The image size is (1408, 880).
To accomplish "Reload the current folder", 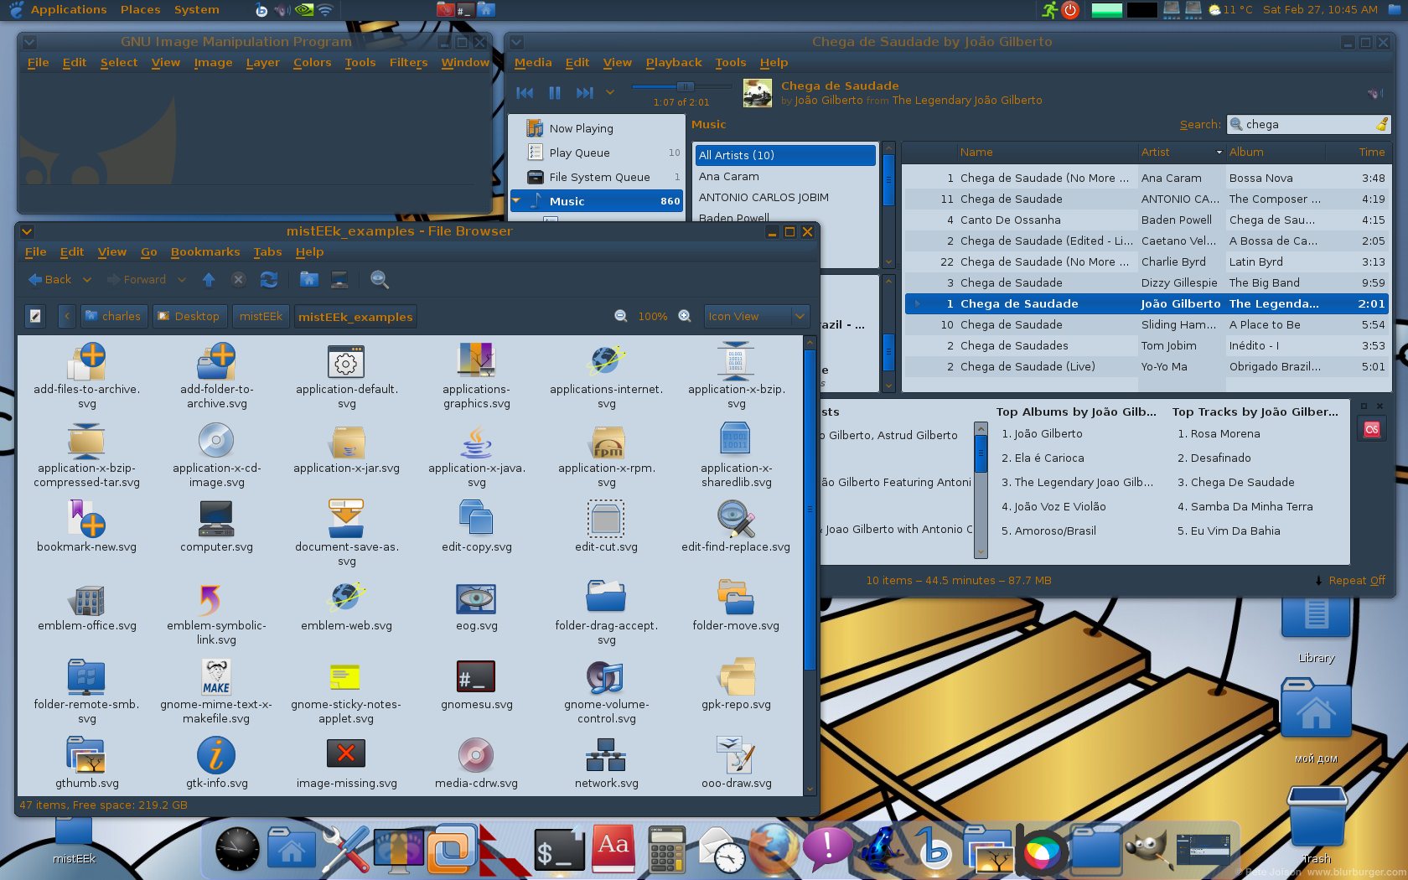I will click(268, 279).
